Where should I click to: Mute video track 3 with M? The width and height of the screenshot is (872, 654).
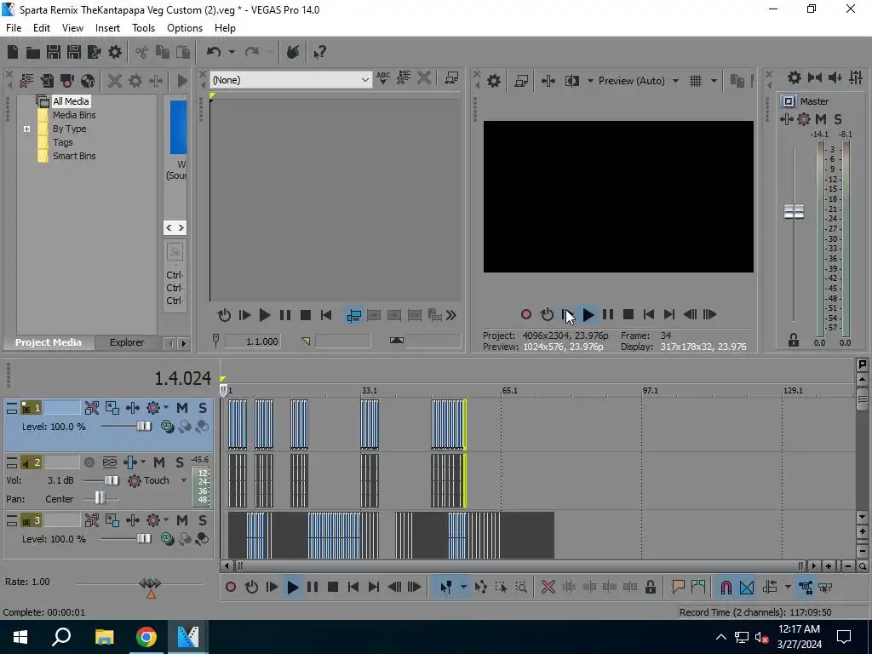[182, 520]
